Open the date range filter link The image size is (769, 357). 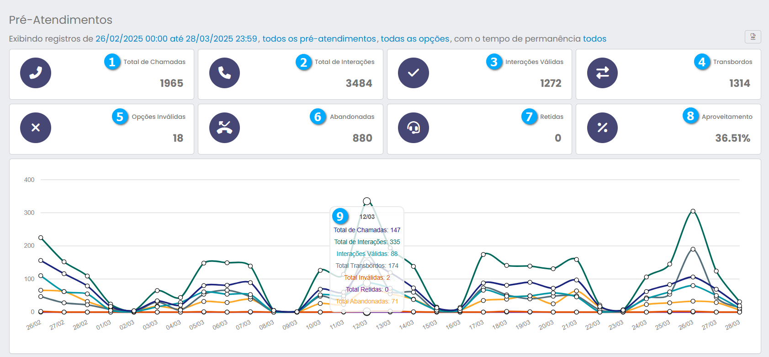coord(176,39)
